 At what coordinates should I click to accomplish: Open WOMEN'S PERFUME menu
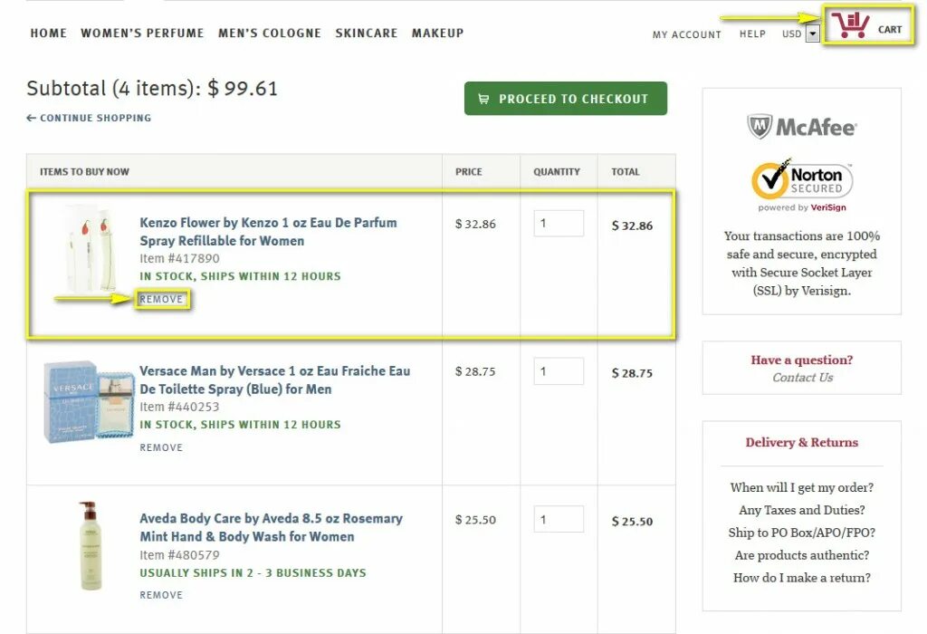(142, 34)
